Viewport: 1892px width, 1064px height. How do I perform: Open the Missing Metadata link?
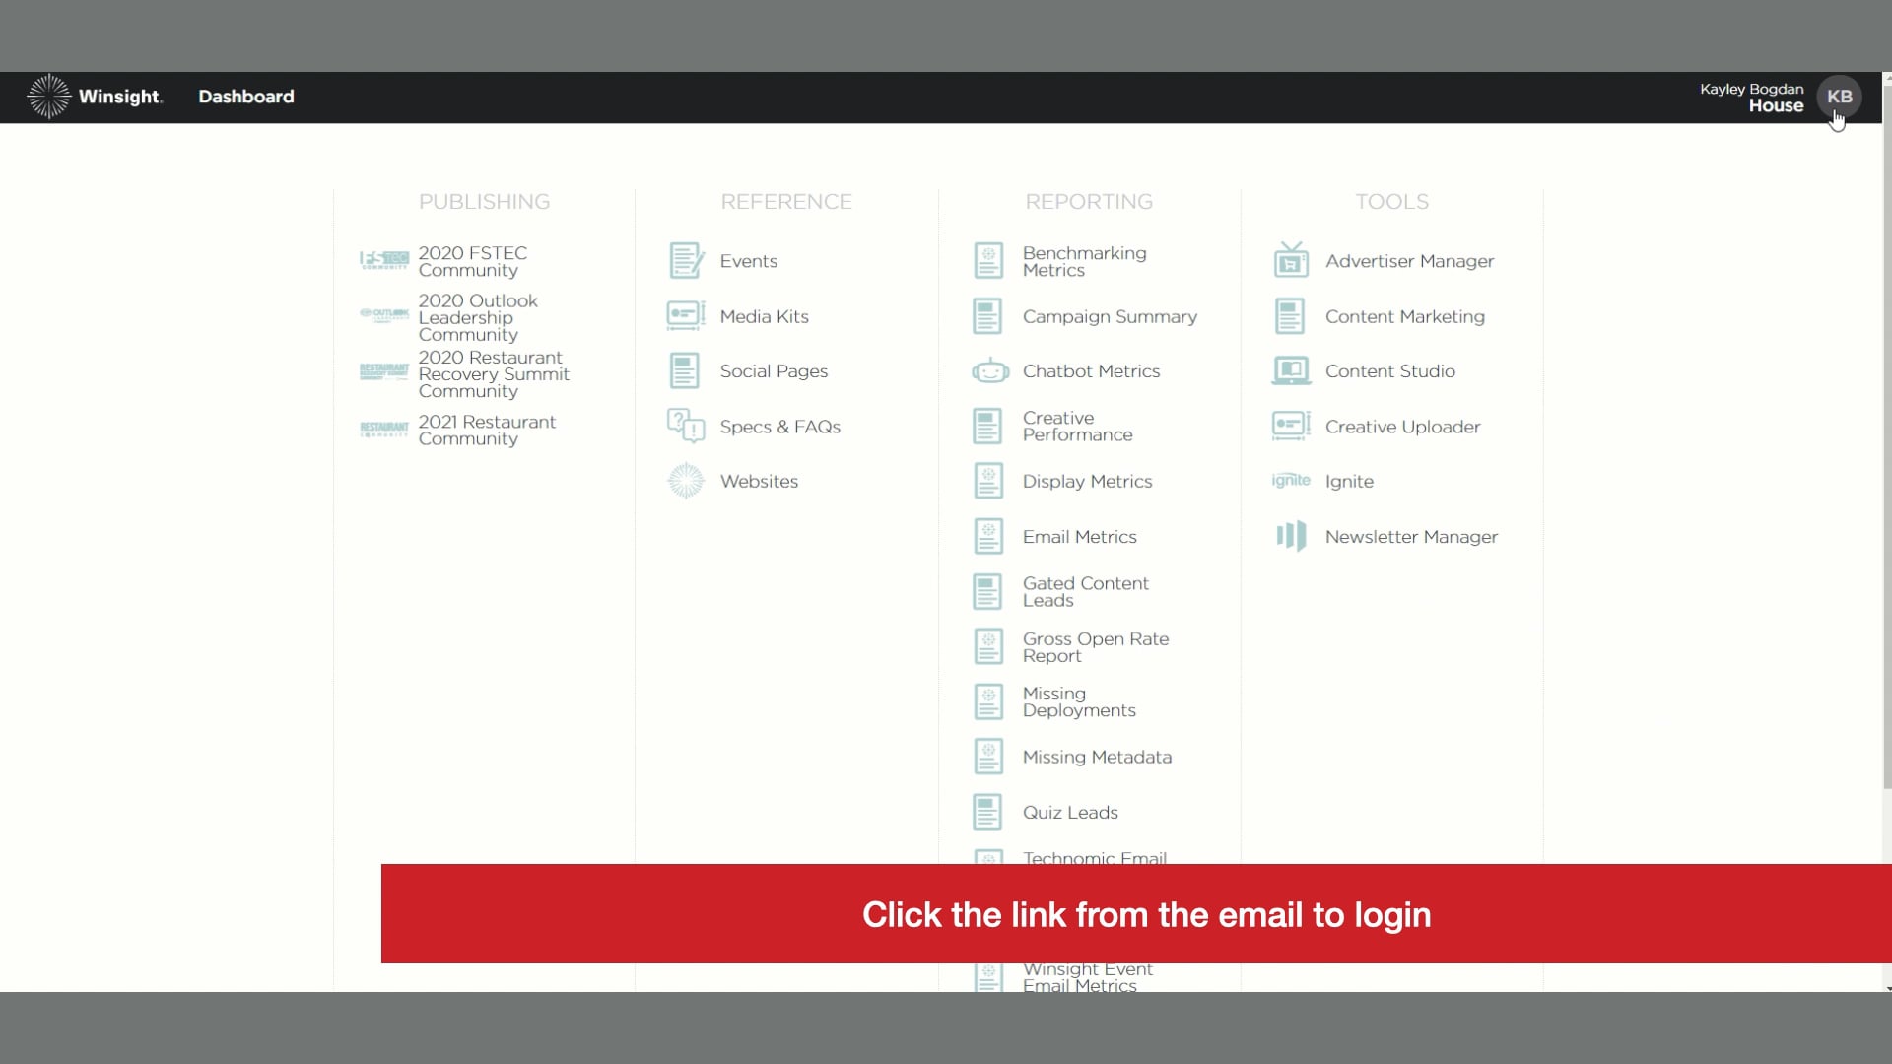pos(1097,757)
